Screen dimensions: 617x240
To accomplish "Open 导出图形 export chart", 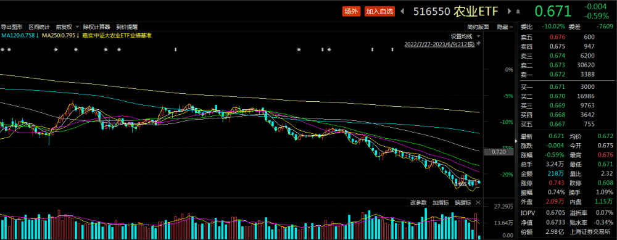I will coord(11,27).
